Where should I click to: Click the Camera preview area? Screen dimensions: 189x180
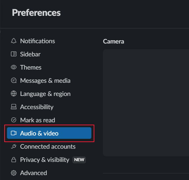pos(146,103)
